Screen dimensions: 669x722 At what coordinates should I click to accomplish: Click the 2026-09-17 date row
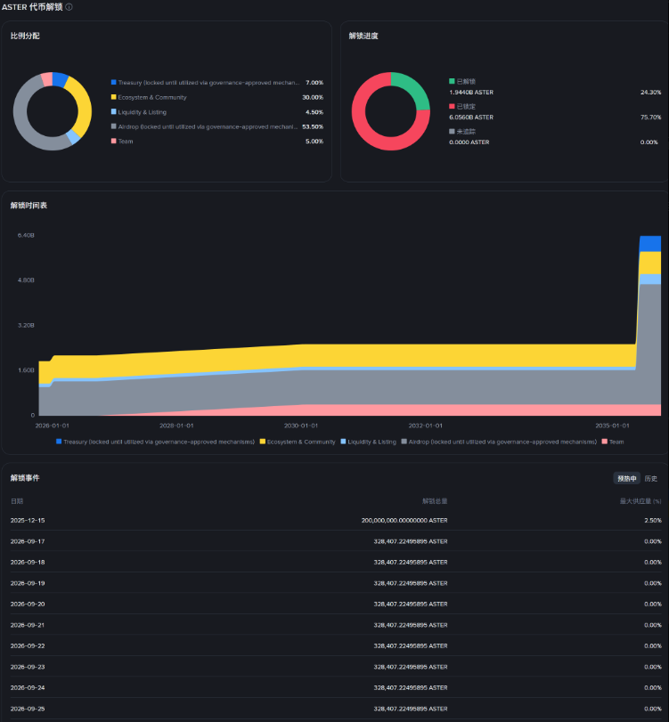(336, 541)
